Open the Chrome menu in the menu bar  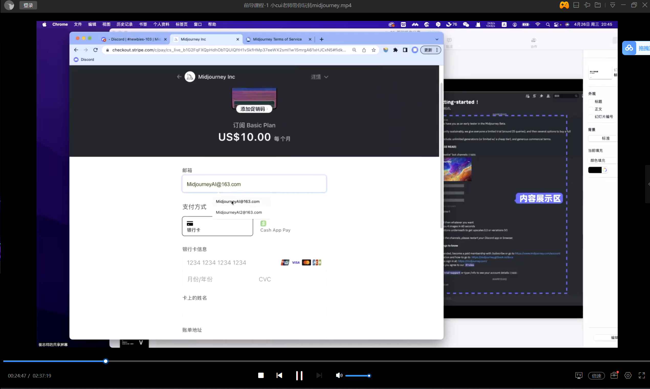click(60, 24)
